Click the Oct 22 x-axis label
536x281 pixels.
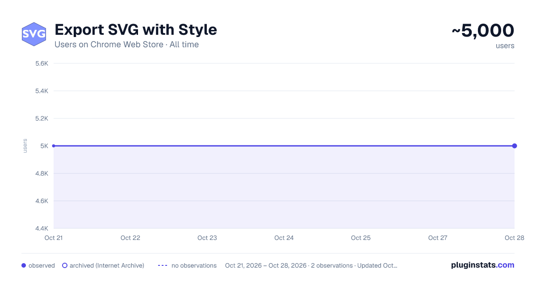130,238
